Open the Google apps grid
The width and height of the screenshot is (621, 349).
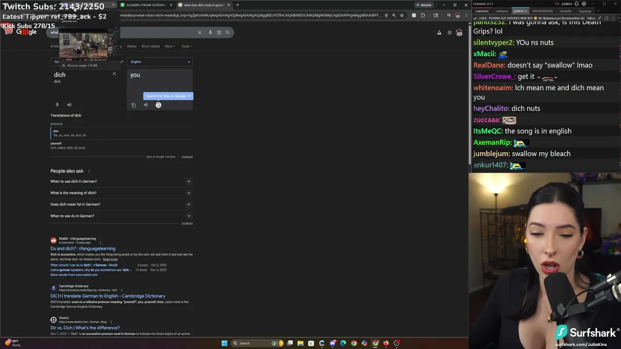click(x=450, y=32)
